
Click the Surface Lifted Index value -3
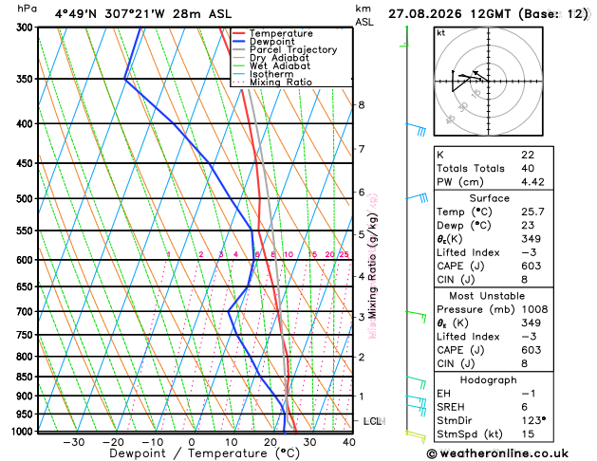pyautogui.click(x=530, y=252)
